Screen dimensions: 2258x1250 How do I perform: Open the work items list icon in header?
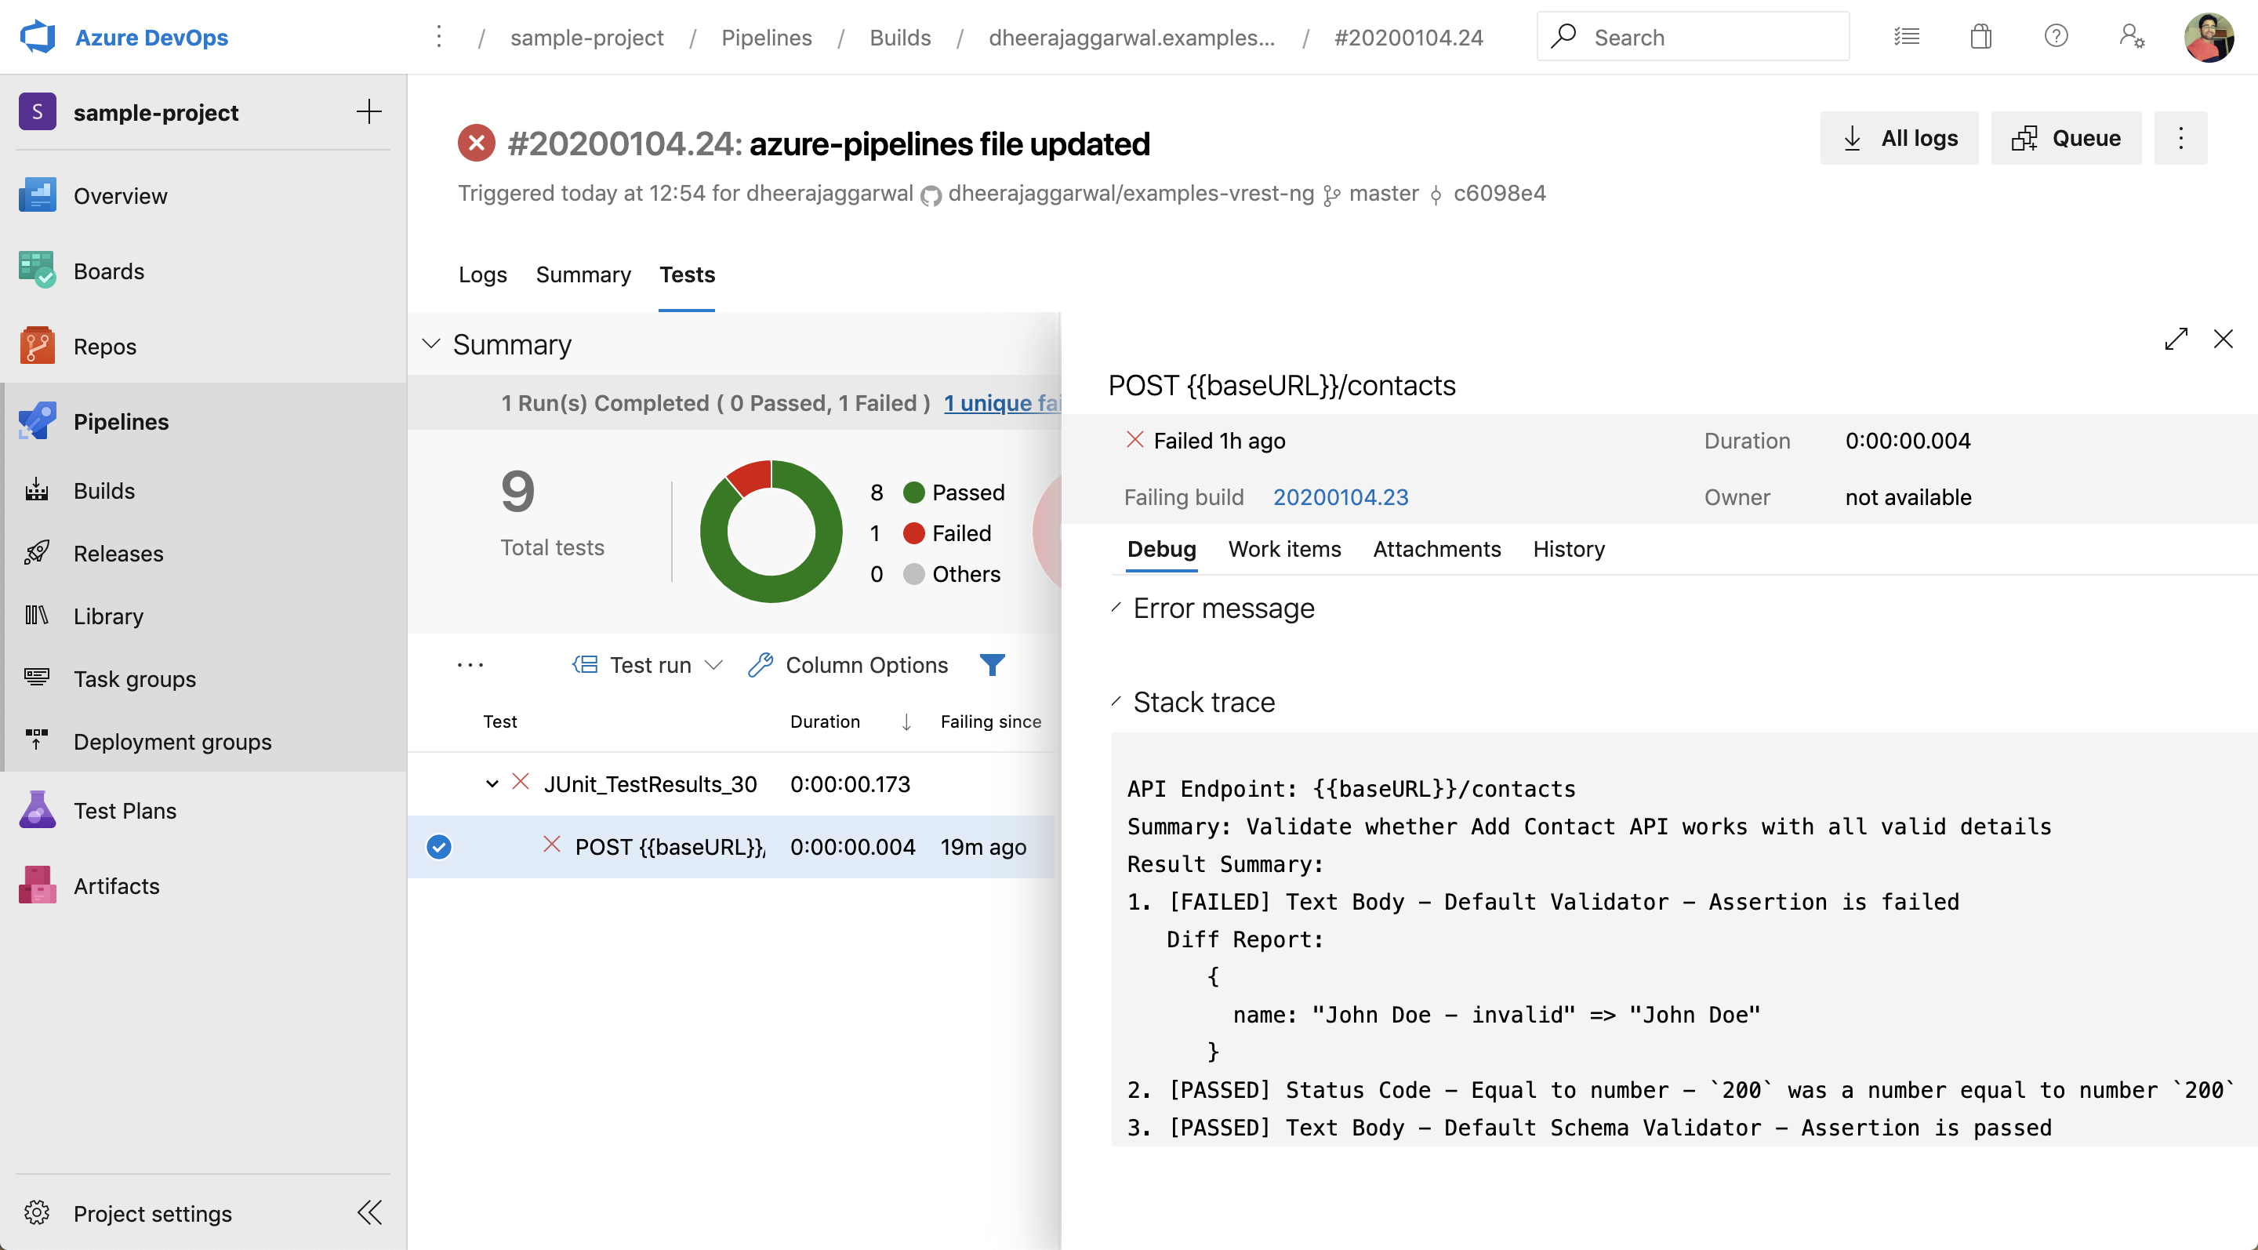[x=1907, y=37]
